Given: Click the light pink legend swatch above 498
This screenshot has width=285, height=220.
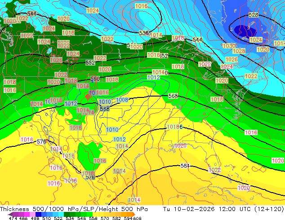Looking at the screenshot, I should pyautogui.click(x=32, y=214).
